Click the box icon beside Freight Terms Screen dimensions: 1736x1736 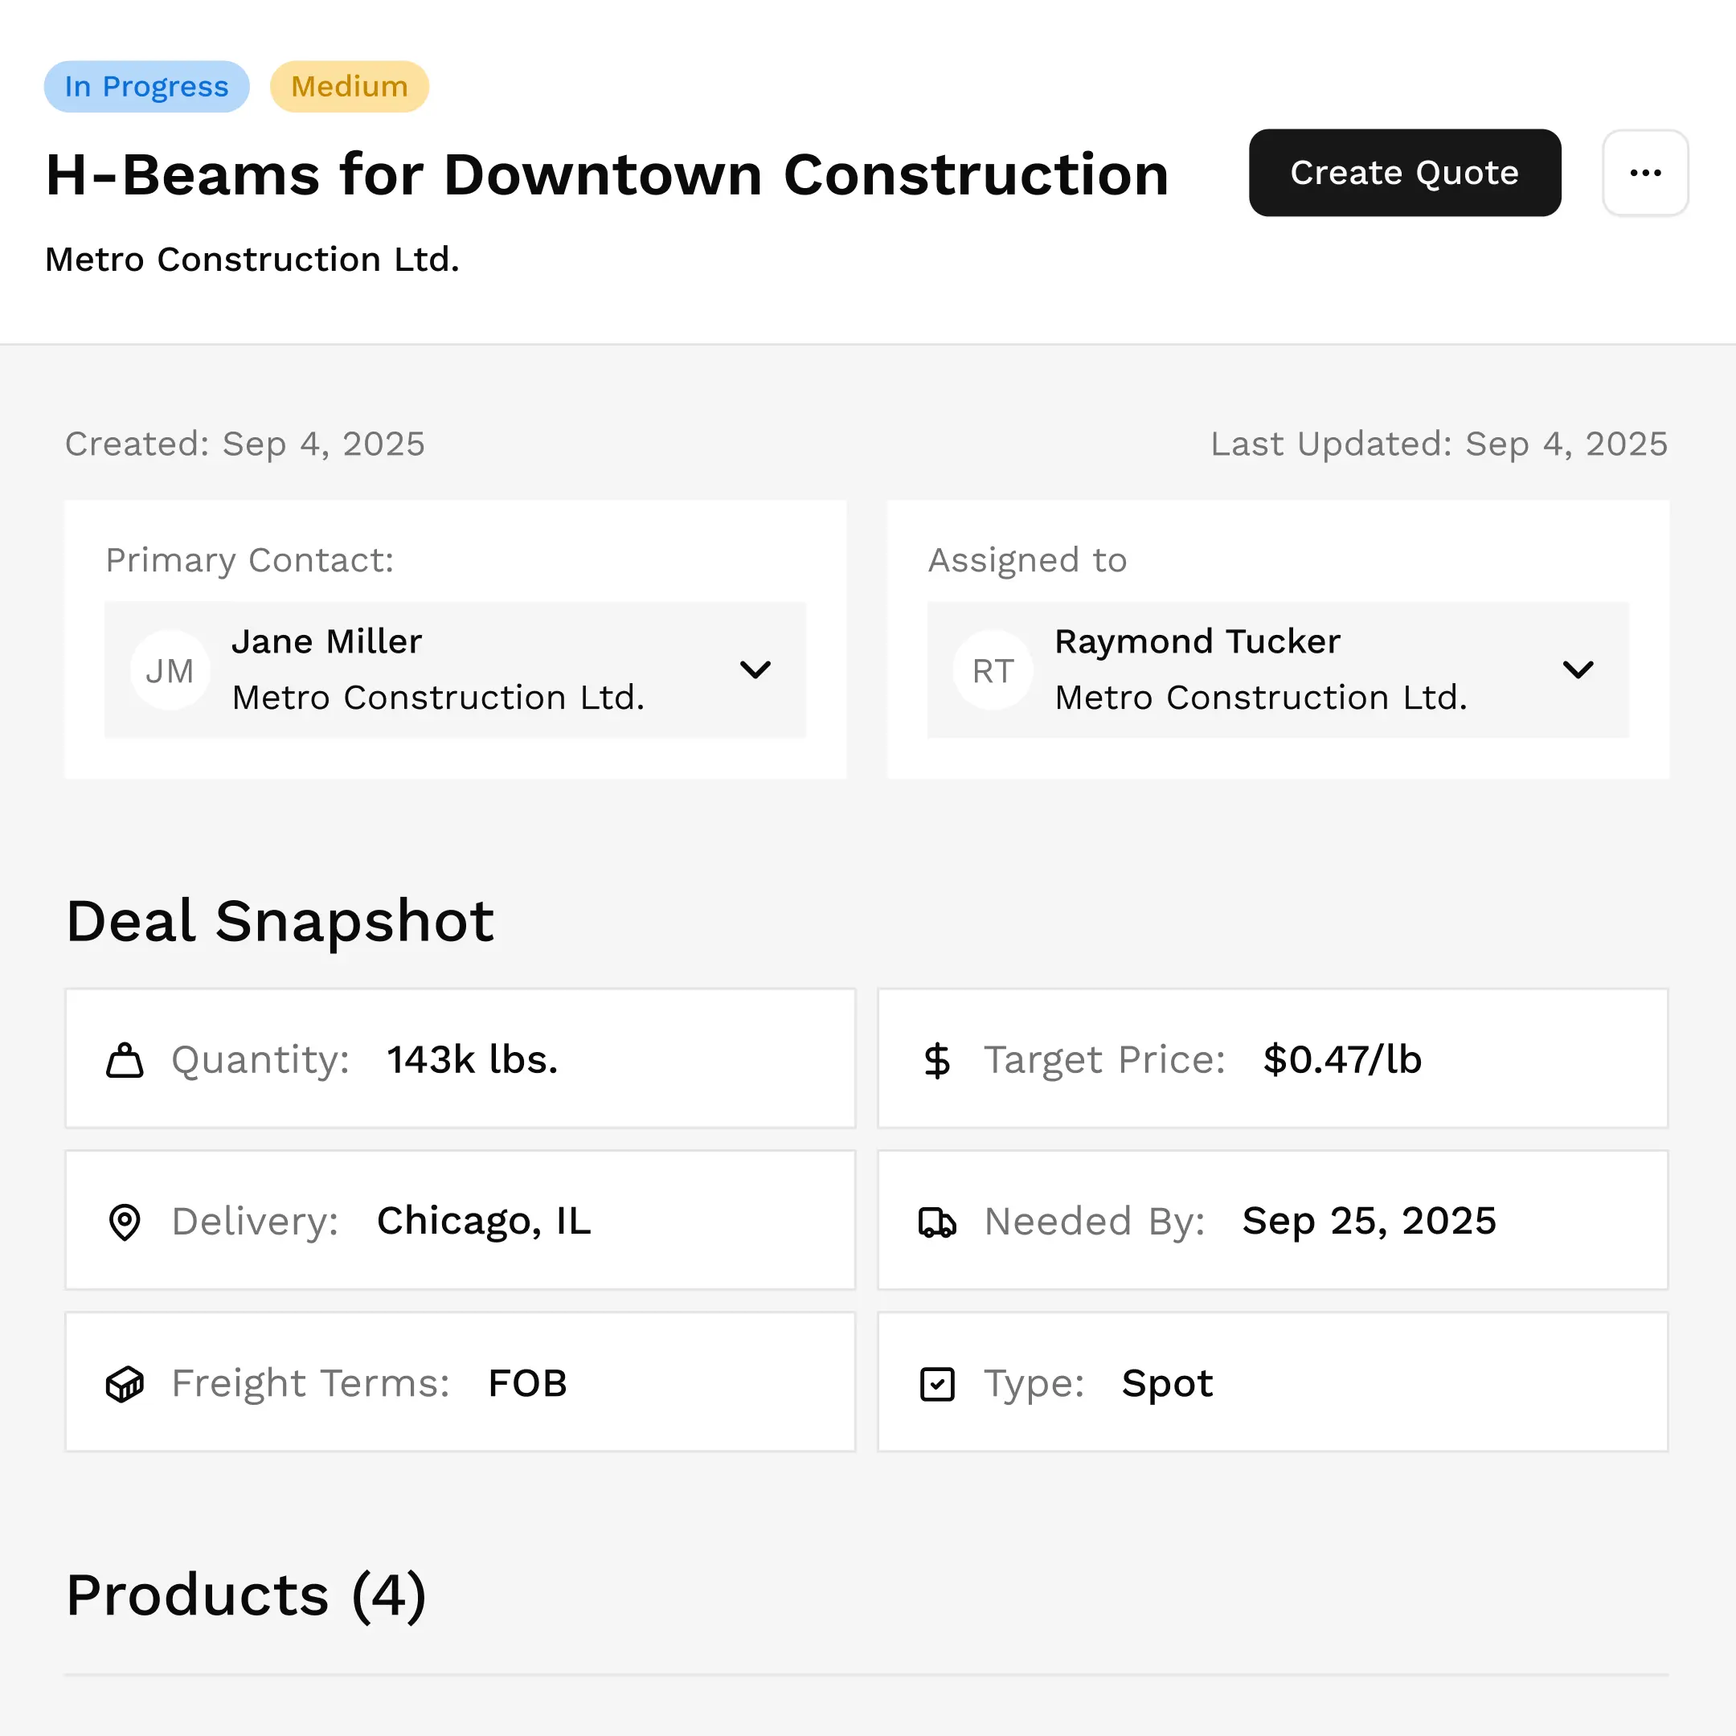(x=125, y=1384)
